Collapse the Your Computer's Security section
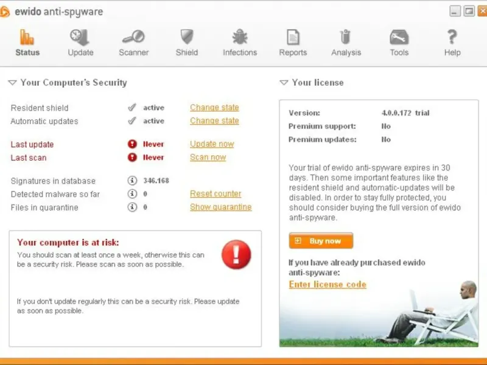This screenshot has width=487, height=365. pyautogui.click(x=12, y=83)
